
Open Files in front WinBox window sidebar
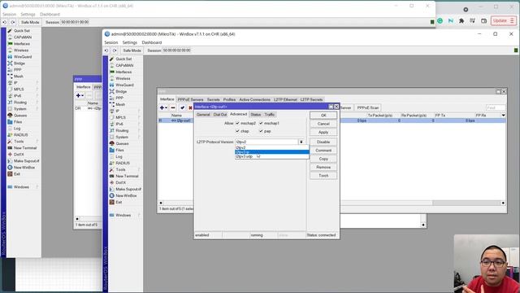[119, 150]
